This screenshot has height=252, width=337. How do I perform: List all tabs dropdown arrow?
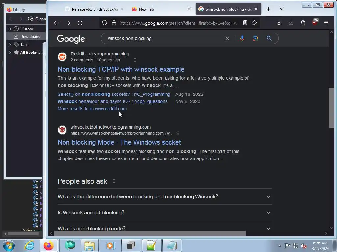point(282,9)
